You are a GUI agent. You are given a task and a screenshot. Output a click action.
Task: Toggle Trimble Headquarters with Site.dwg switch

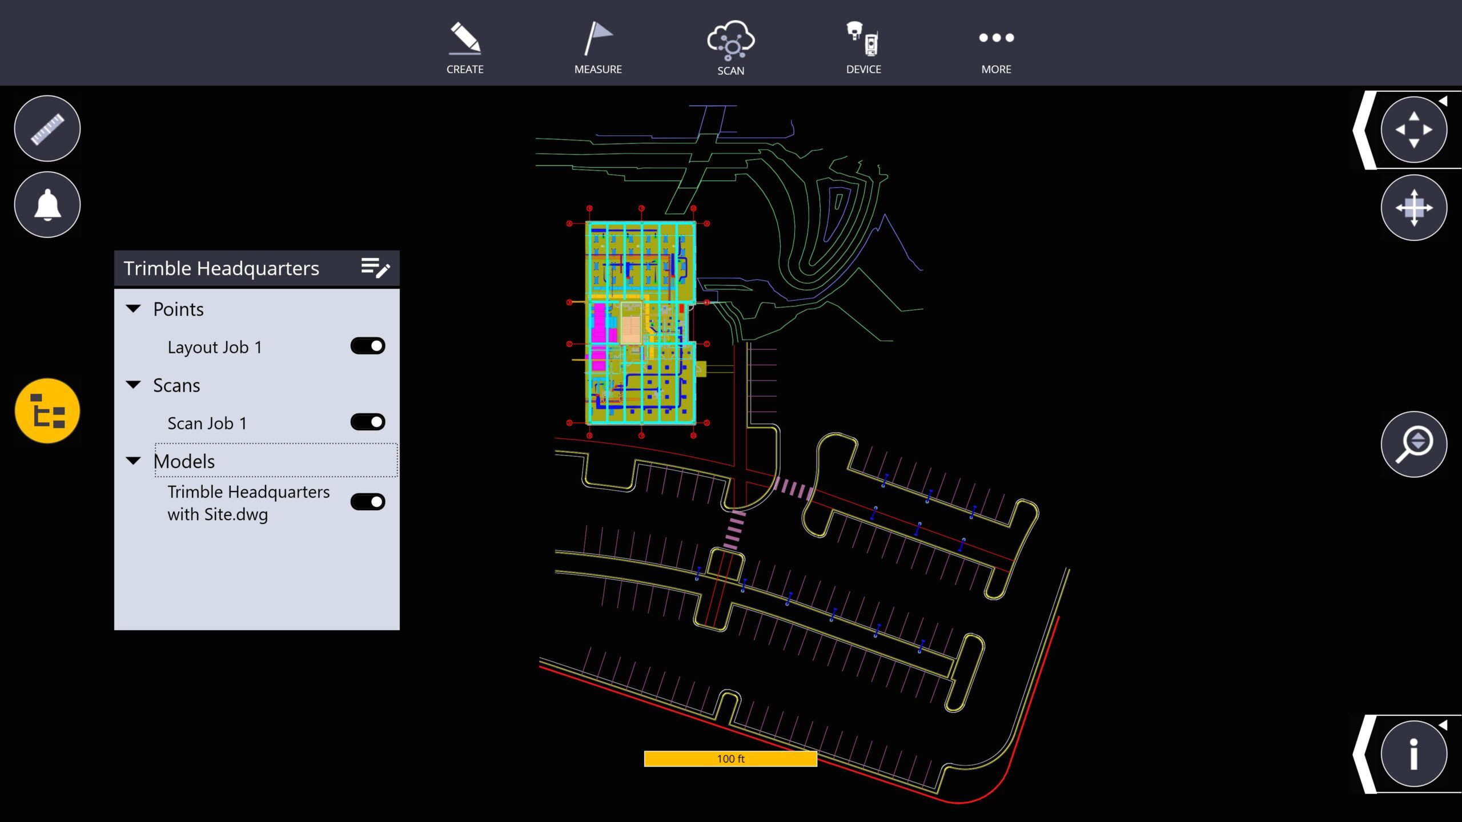coord(368,502)
